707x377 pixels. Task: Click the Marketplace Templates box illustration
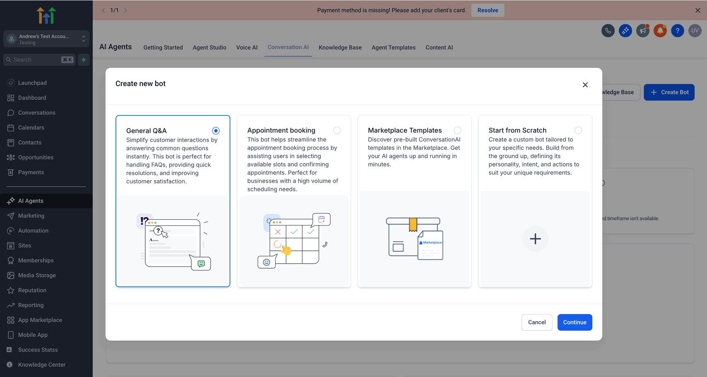pyautogui.click(x=415, y=239)
